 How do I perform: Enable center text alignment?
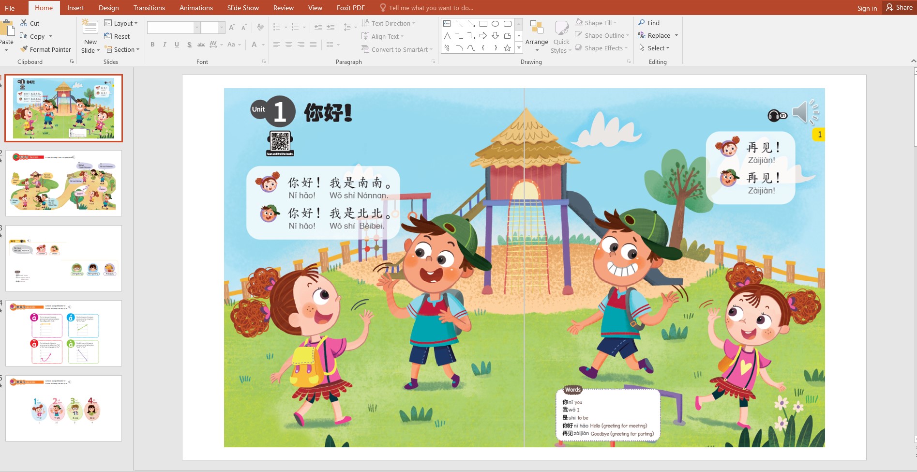click(x=288, y=45)
